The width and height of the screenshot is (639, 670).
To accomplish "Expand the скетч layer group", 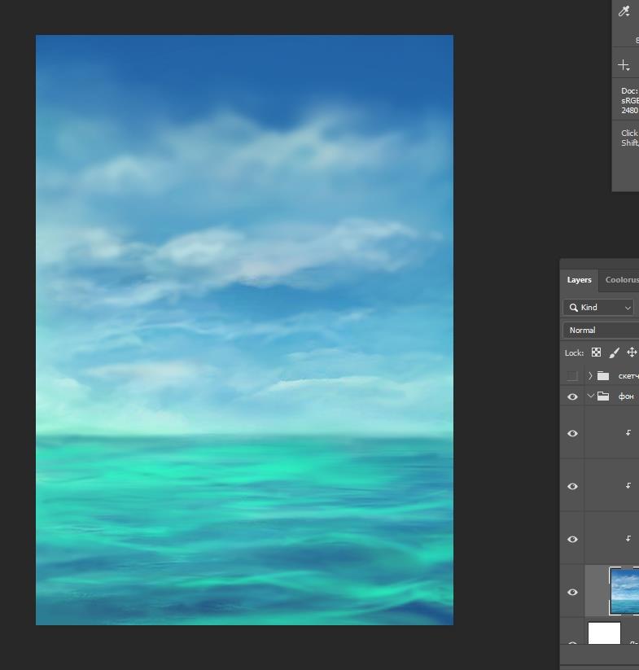I will (590, 376).
